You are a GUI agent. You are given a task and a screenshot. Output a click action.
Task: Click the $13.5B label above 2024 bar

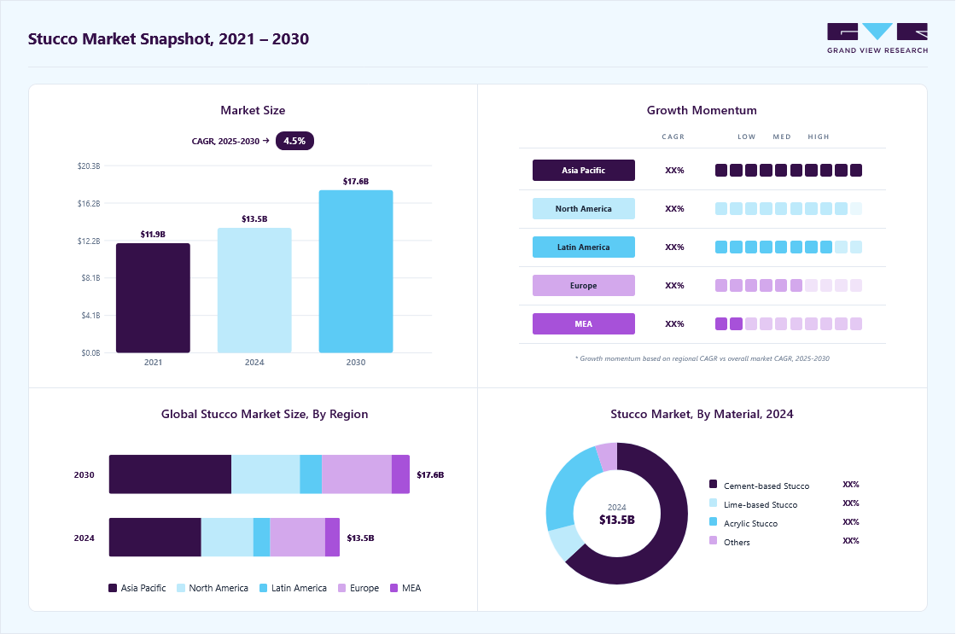254,218
